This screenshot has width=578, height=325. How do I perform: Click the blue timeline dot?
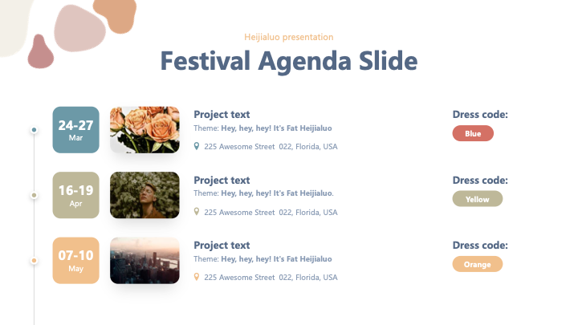click(34, 130)
